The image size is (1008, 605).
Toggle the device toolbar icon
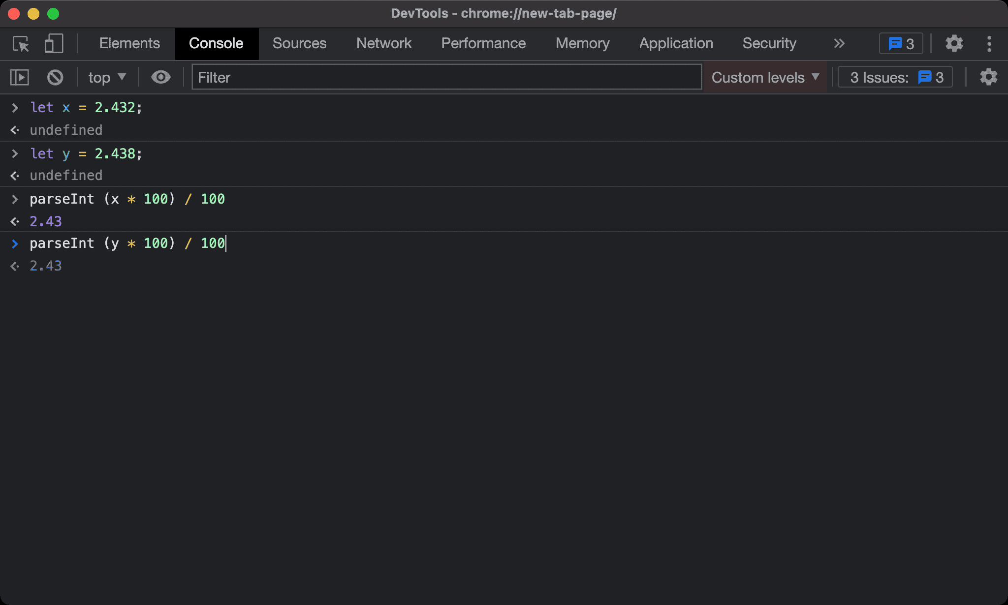54,44
